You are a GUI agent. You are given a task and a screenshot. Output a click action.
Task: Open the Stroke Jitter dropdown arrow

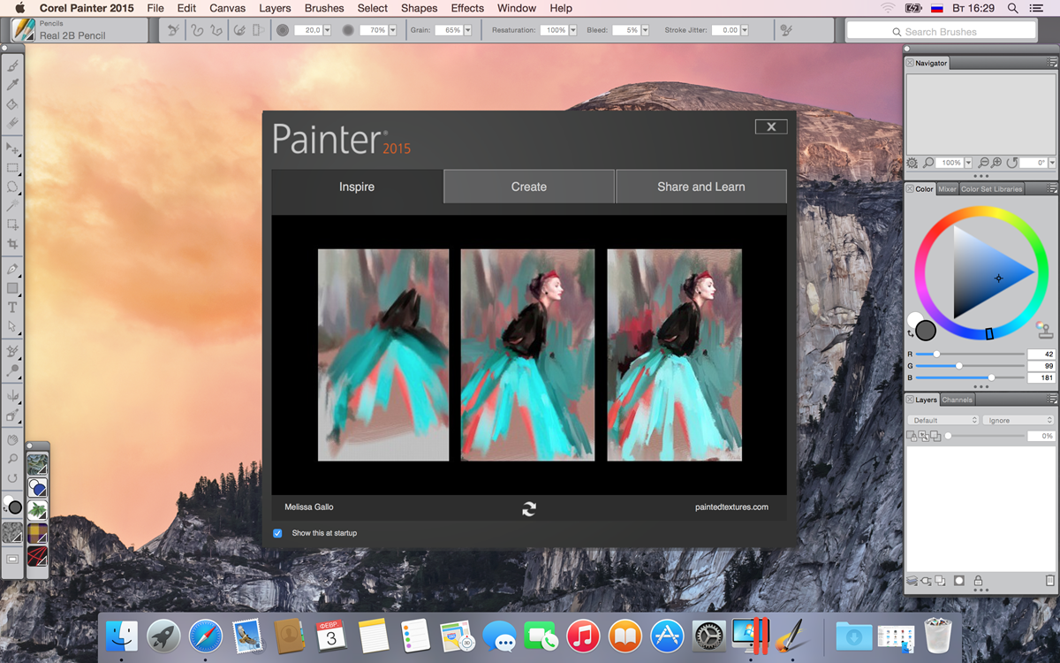click(745, 30)
